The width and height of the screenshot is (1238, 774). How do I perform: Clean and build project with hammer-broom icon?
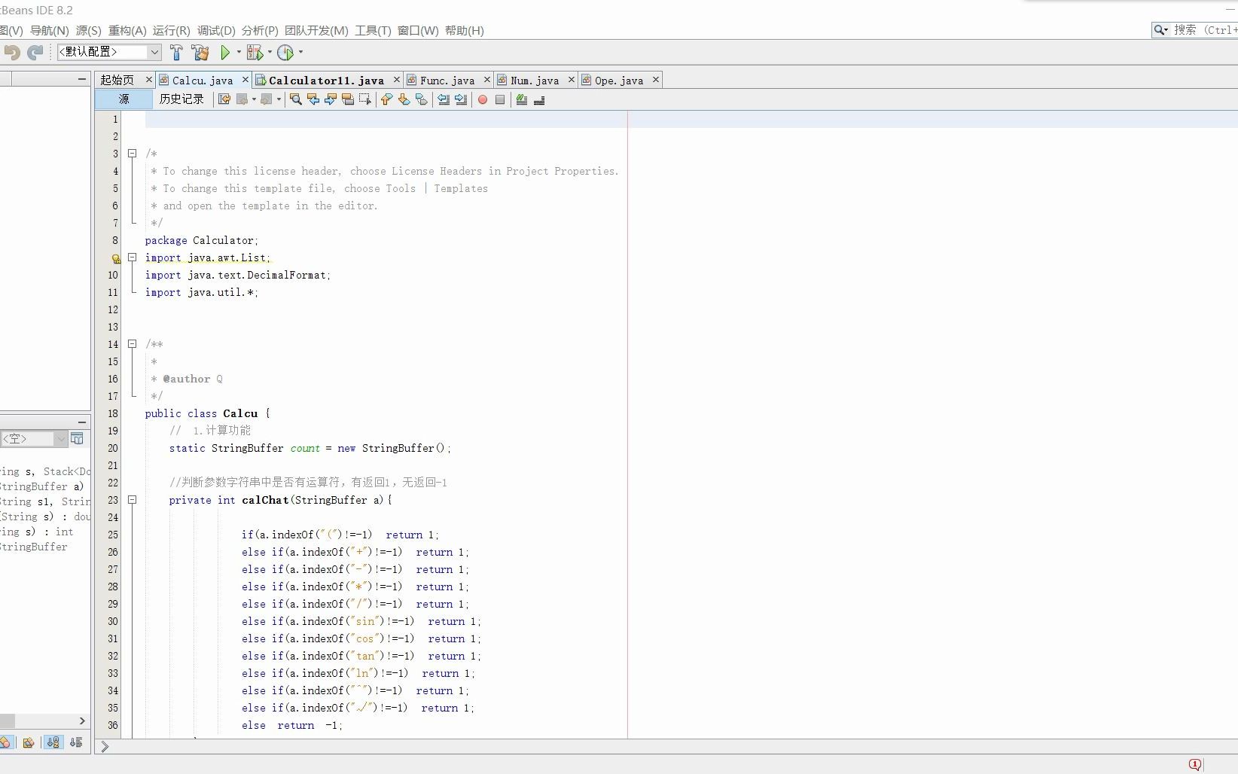click(x=200, y=52)
